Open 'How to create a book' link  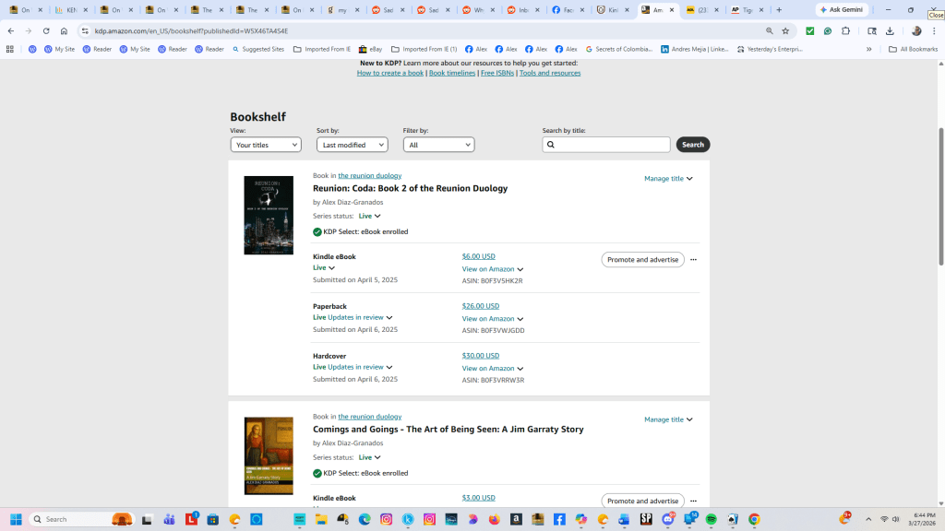pos(390,73)
